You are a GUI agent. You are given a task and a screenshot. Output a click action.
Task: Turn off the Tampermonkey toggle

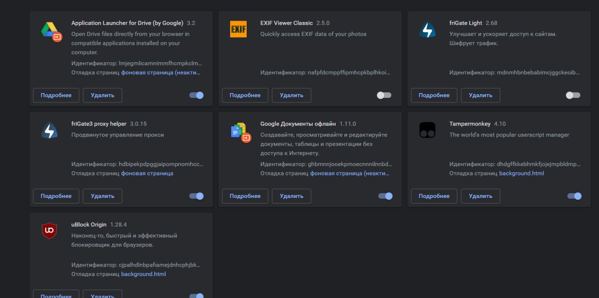point(575,196)
